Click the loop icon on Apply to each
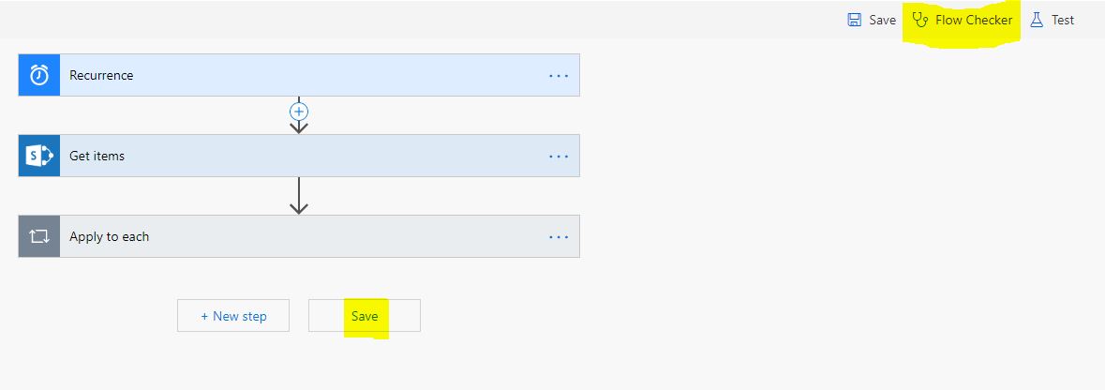Screen dimensions: 1105x390 pos(39,236)
